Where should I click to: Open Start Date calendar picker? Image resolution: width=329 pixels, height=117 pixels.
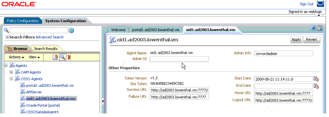[316, 79]
